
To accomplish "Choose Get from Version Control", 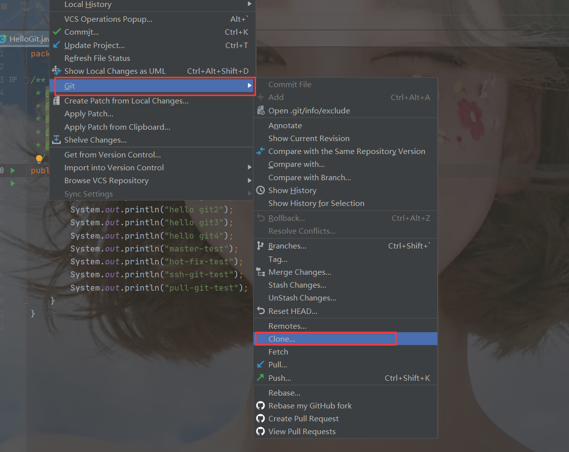I will (x=153, y=154).
